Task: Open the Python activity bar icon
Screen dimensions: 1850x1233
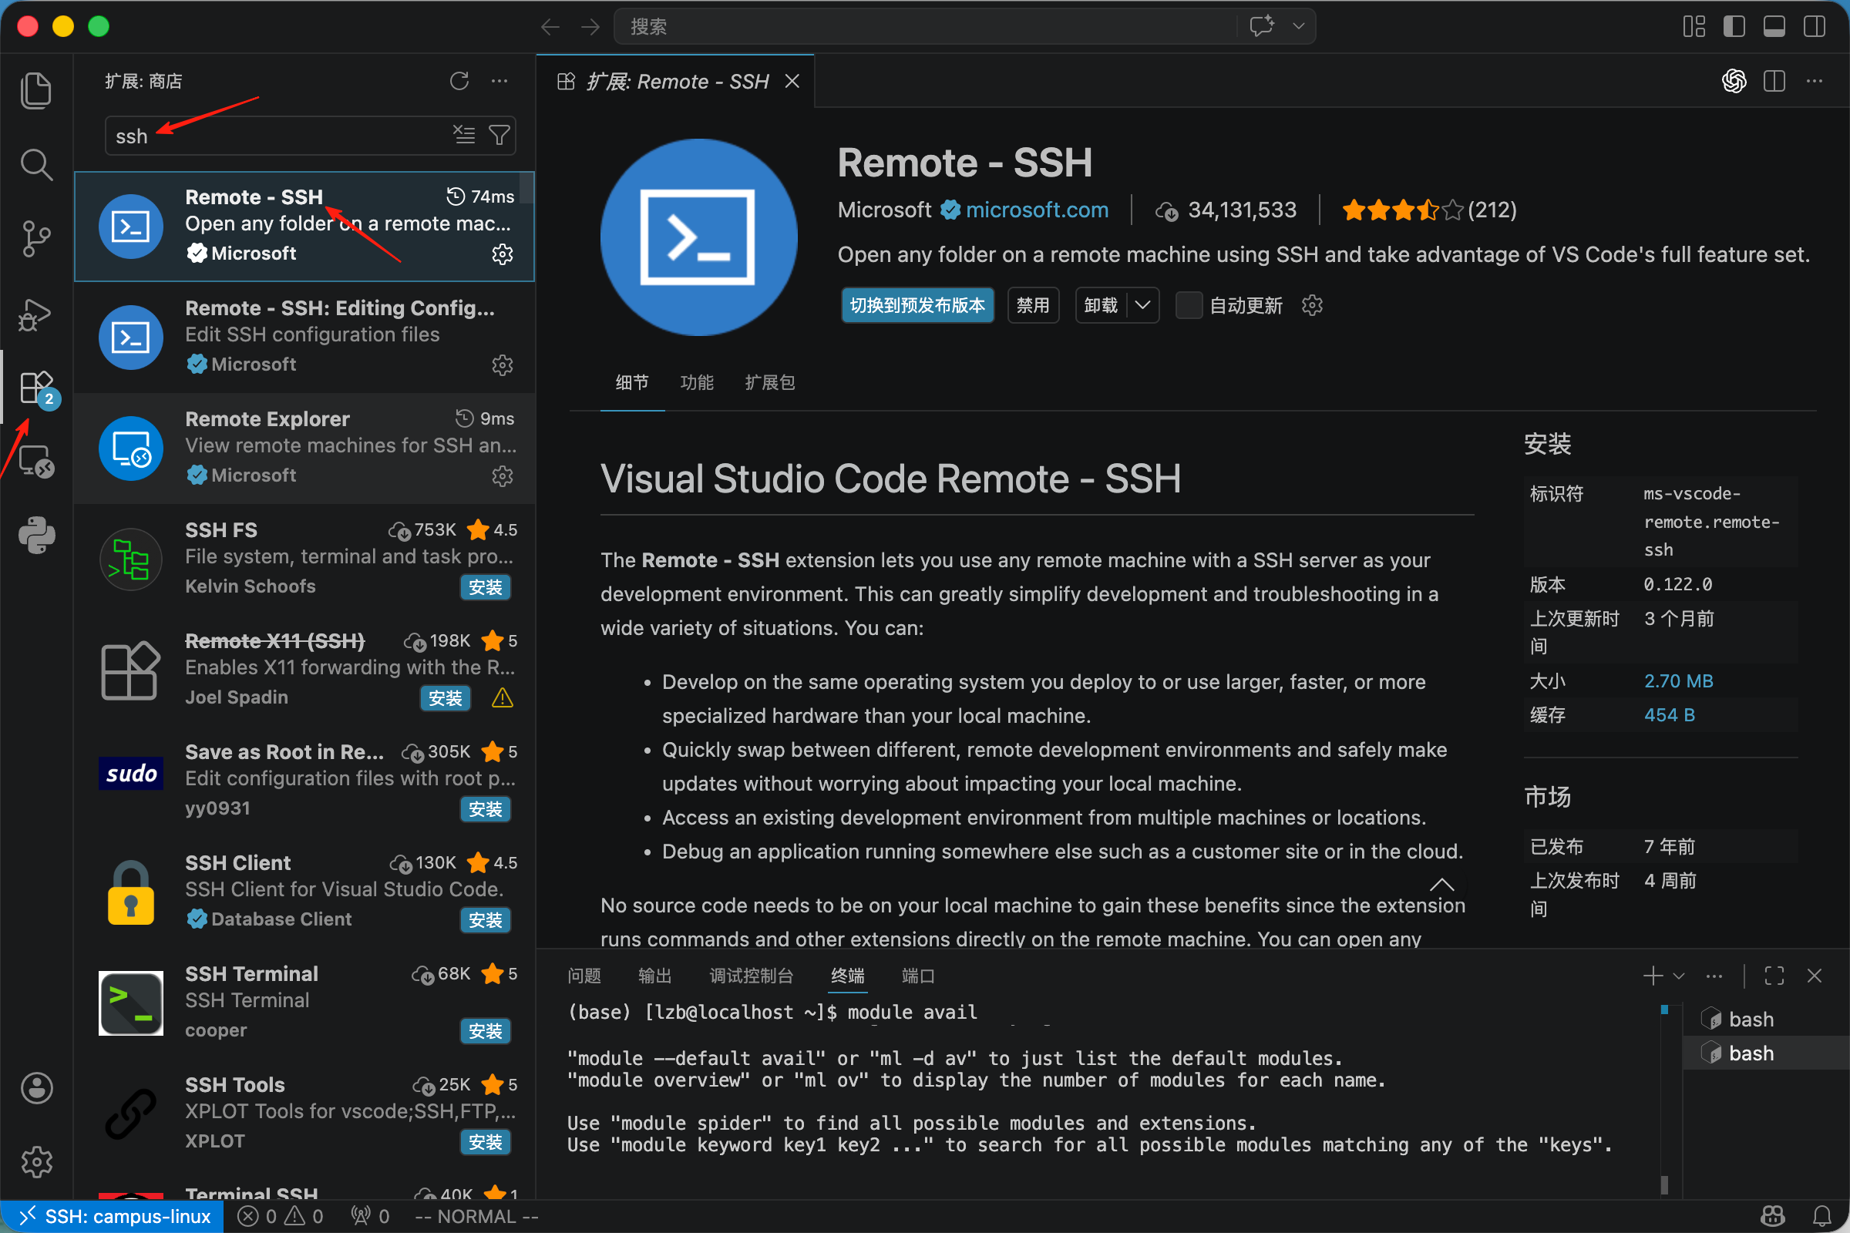Action: pyautogui.click(x=36, y=536)
